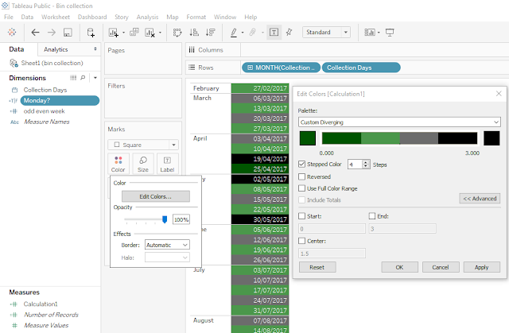
Task: Open the Analysis menu
Action: tap(147, 17)
